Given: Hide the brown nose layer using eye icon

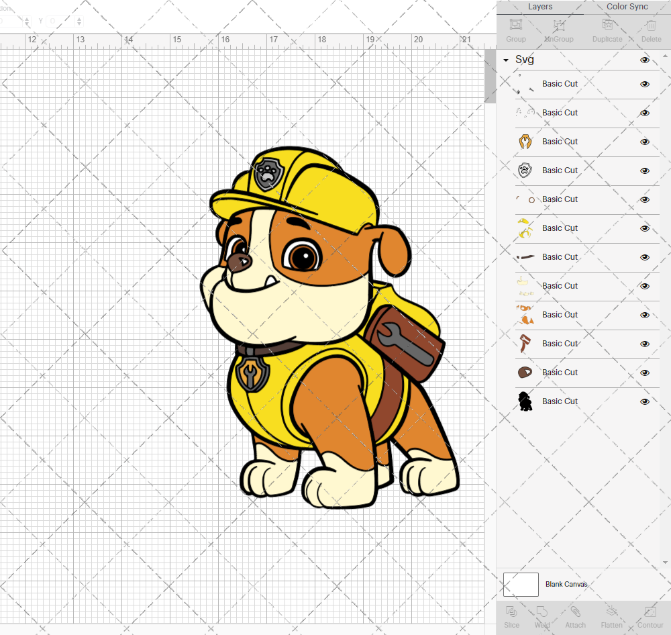Looking at the screenshot, I should (x=644, y=373).
